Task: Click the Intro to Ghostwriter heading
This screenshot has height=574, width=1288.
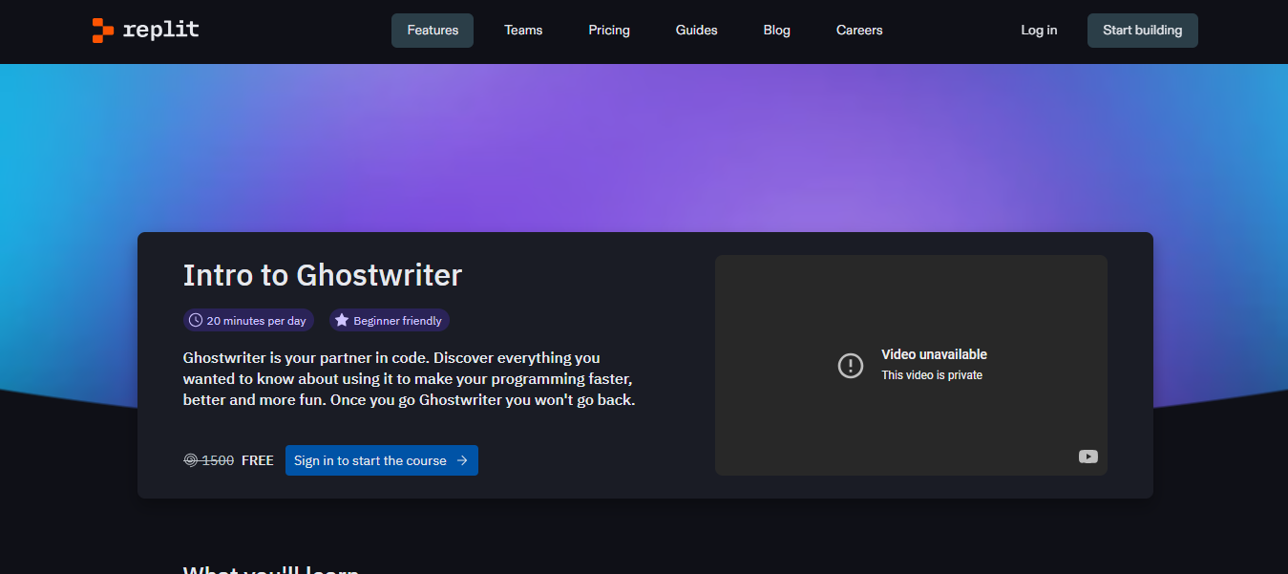Action: (323, 275)
